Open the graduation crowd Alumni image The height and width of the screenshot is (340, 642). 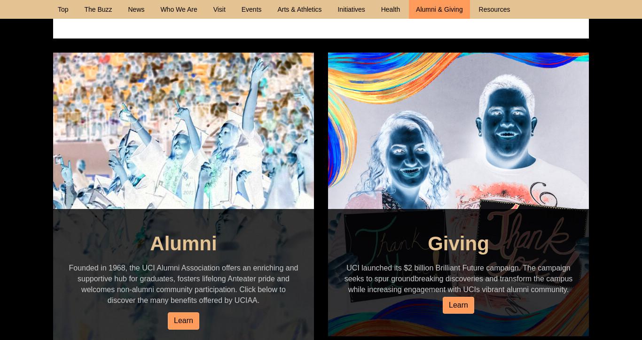click(183, 131)
